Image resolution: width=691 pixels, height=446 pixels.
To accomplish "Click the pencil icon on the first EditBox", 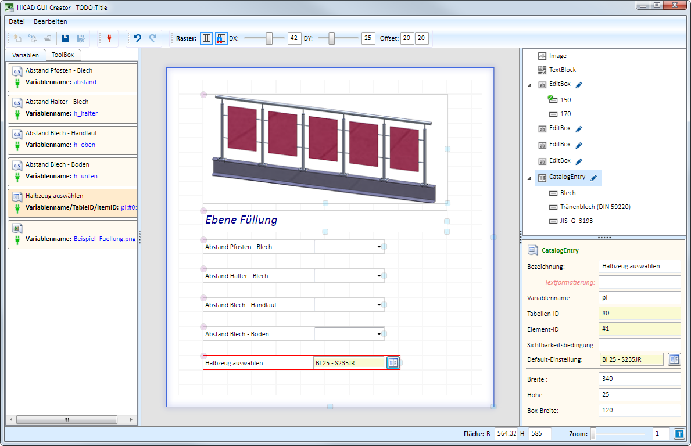I will point(579,85).
